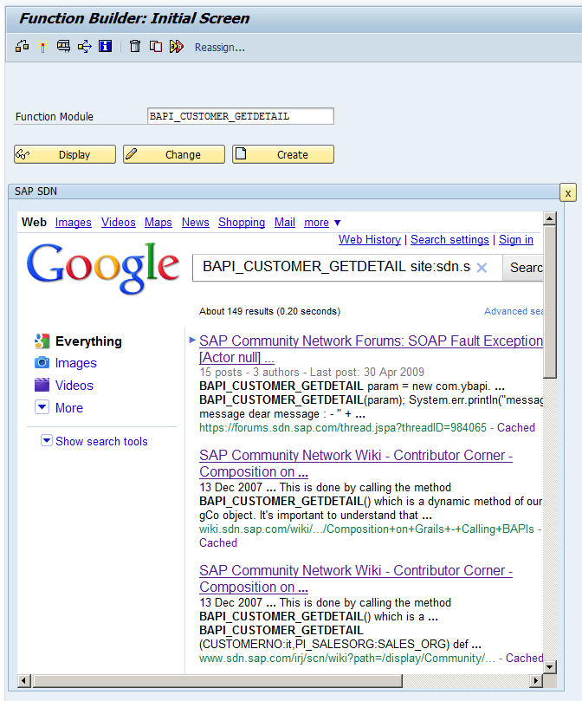
Task: Click the Google Search button
Action: [523, 268]
